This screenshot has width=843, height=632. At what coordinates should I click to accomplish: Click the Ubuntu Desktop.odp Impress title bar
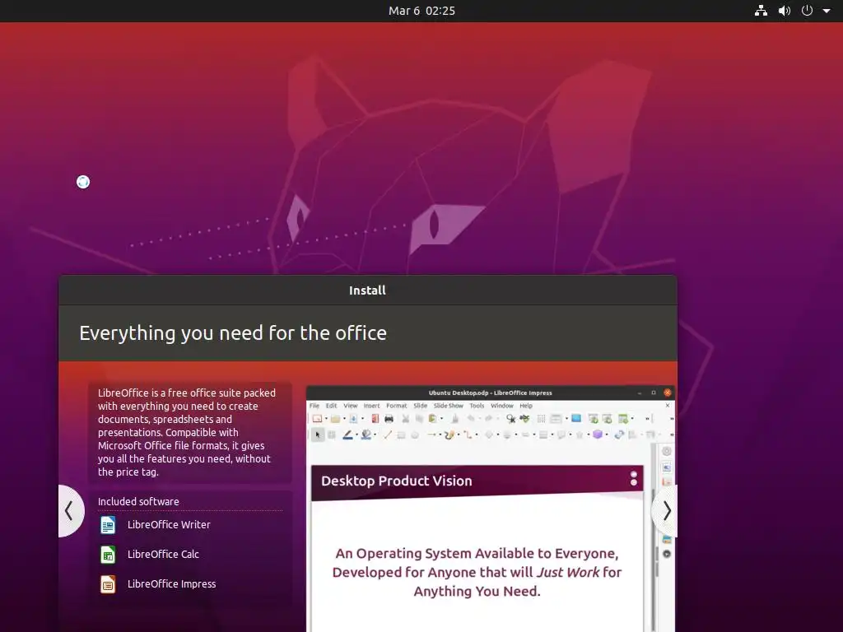coord(490,393)
